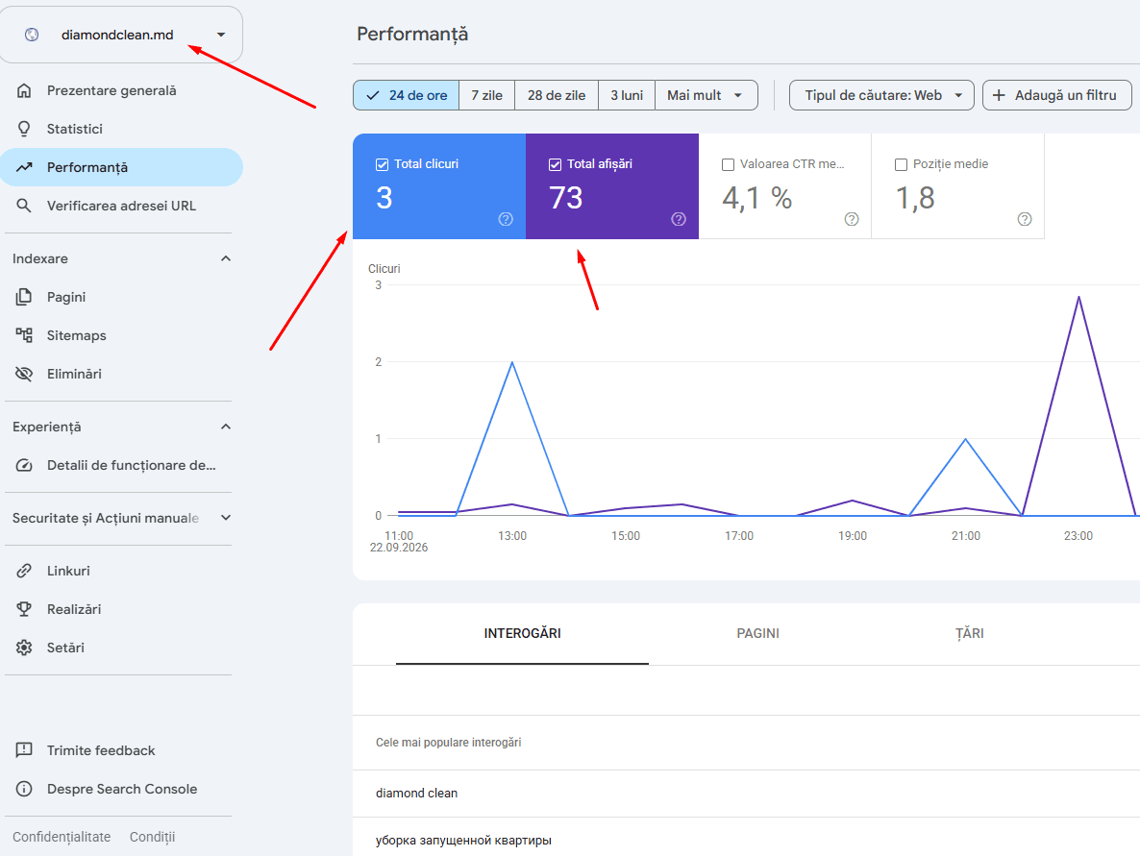Screen dimensions: 1140x856
Task: Open Despre Search Console
Action: tap(121, 789)
